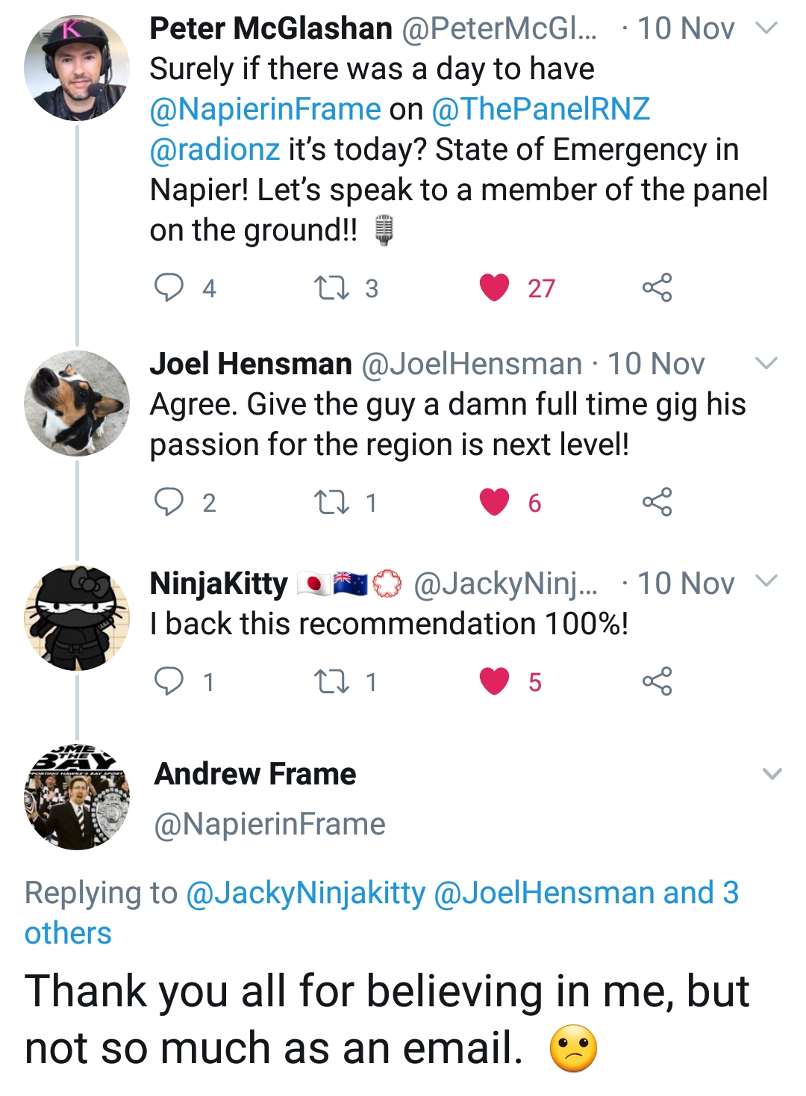Image resolution: width=806 pixels, height=1096 pixels.
Task: Unlike Peter McGlashan's tweet with 27 likes
Action: click(494, 288)
